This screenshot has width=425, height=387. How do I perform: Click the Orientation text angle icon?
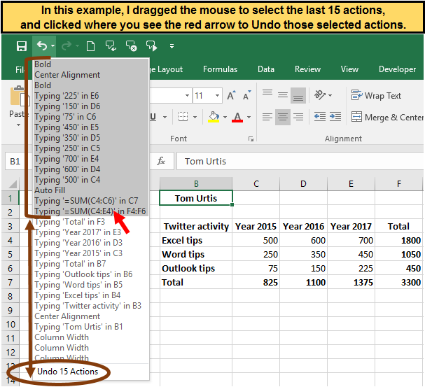(320, 95)
